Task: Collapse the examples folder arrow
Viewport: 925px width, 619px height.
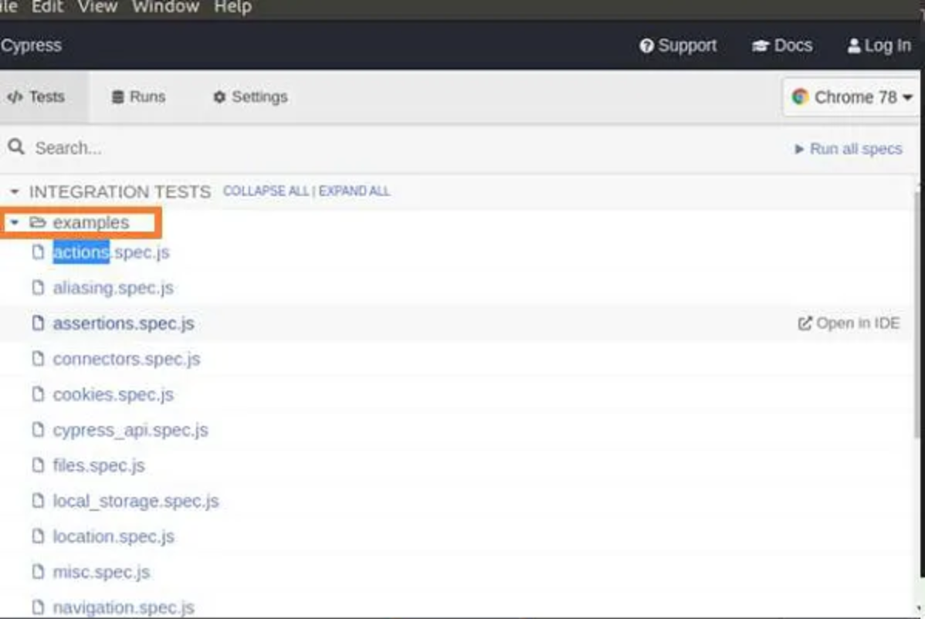Action: click(15, 222)
